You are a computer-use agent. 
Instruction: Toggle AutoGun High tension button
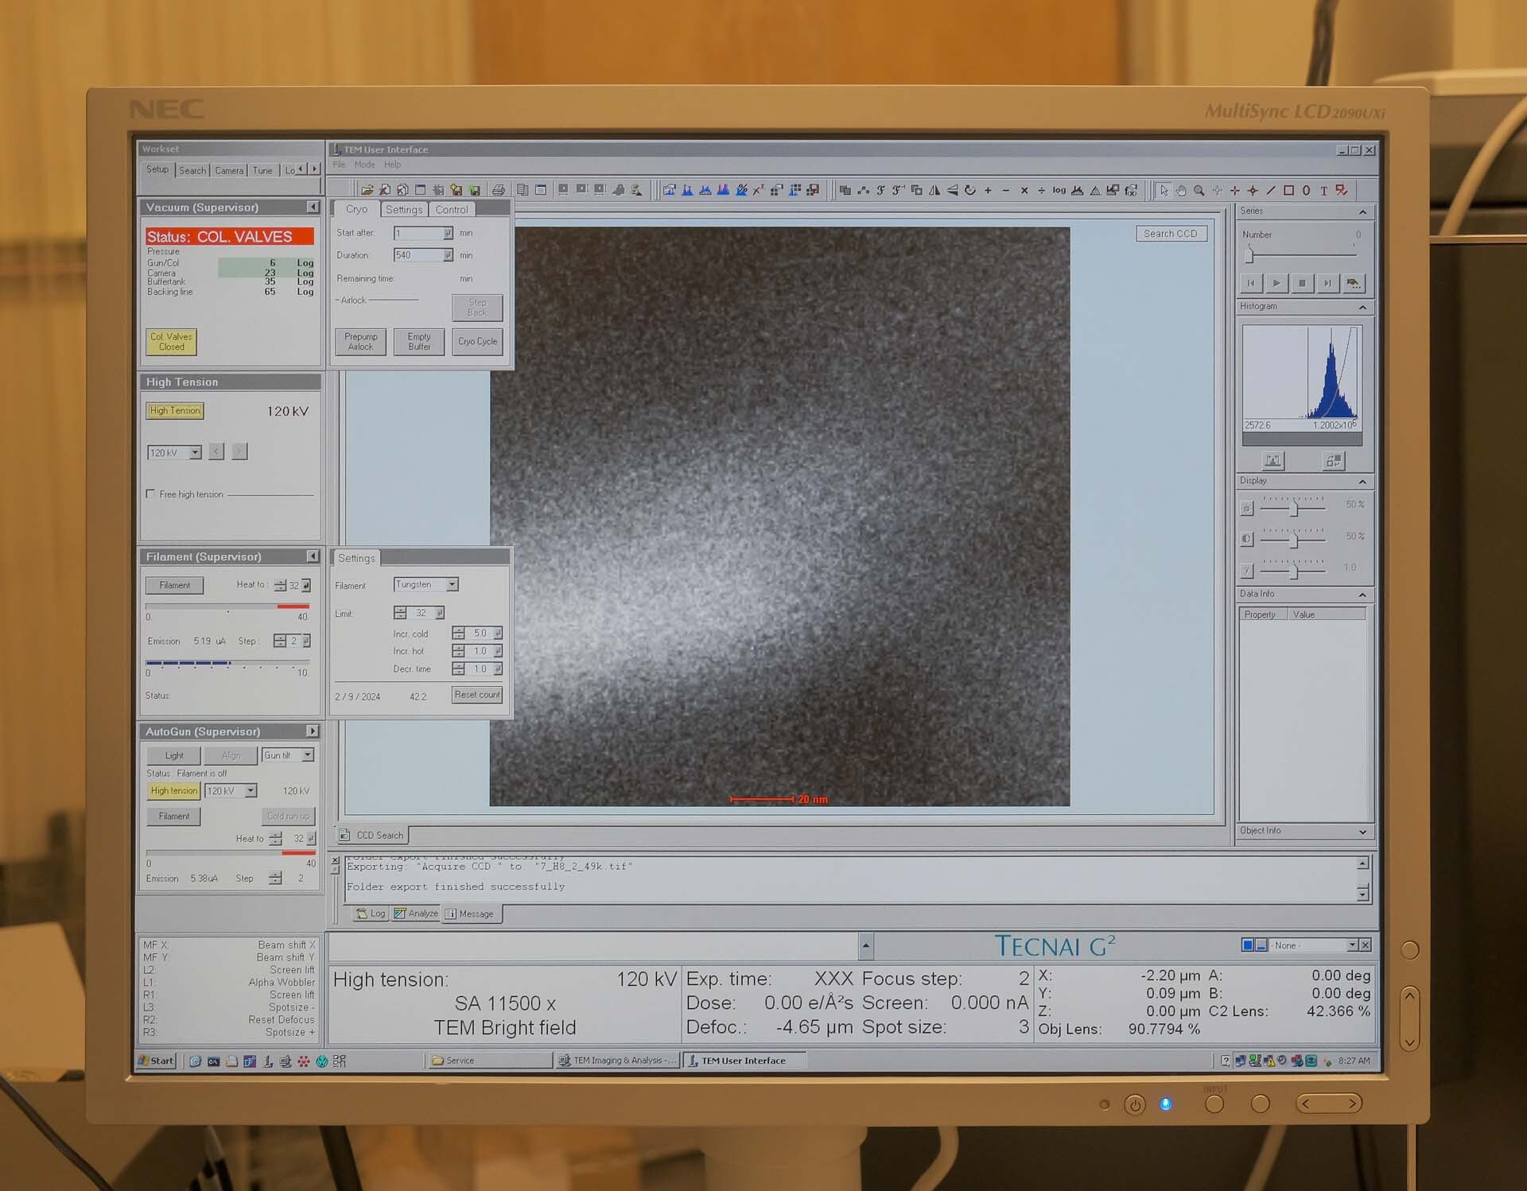coord(173,791)
